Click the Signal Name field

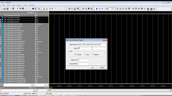click(92, 45)
